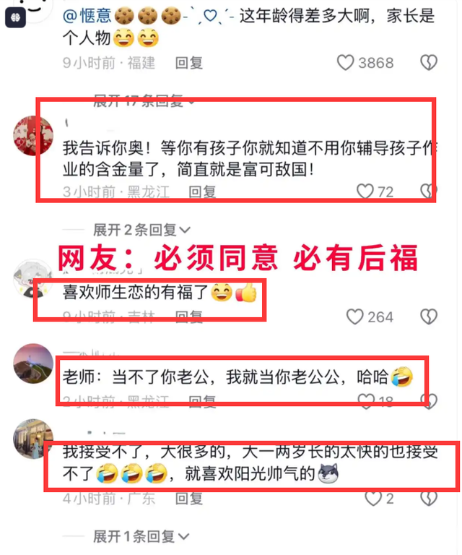The height and width of the screenshot is (555, 462).
Task: Reply to the Guangdong comment via 回复
Action: point(189,499)
